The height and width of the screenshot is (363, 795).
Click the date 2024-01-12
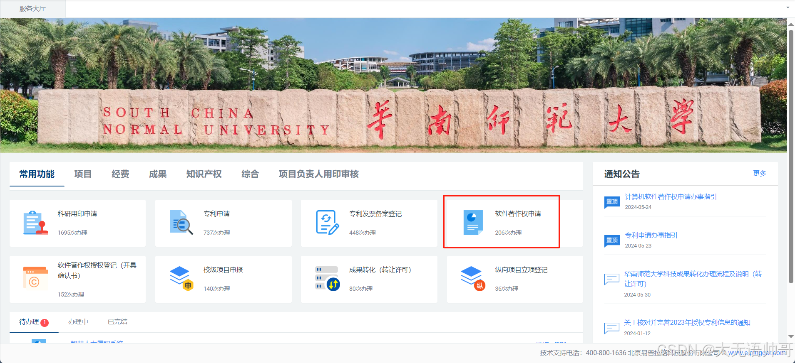pyautogui.click(x=637, y=334)
